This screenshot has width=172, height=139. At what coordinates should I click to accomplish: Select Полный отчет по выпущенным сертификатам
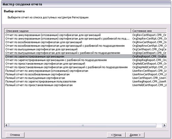tap(86, 78)
